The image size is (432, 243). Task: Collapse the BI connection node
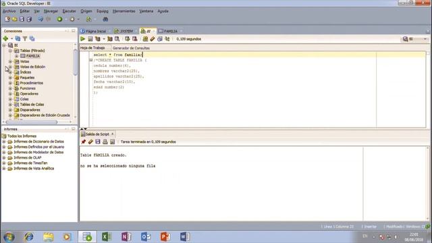(x=4, y=45)
